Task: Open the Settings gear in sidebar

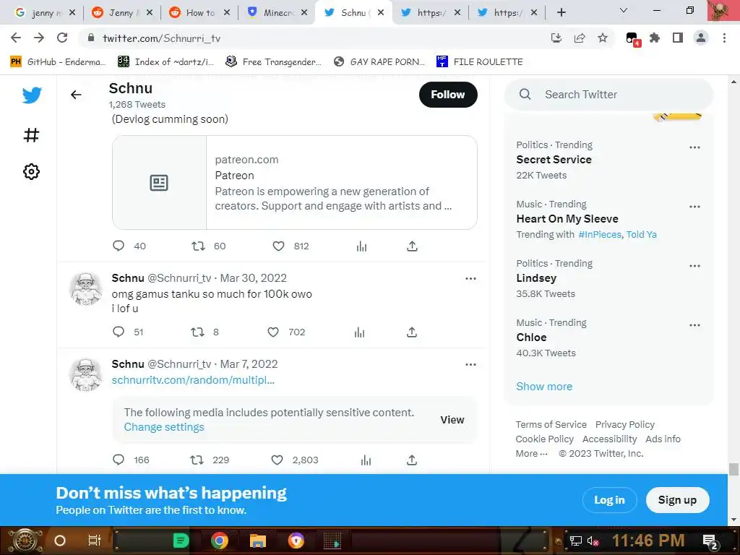Action: pos(32,172)
